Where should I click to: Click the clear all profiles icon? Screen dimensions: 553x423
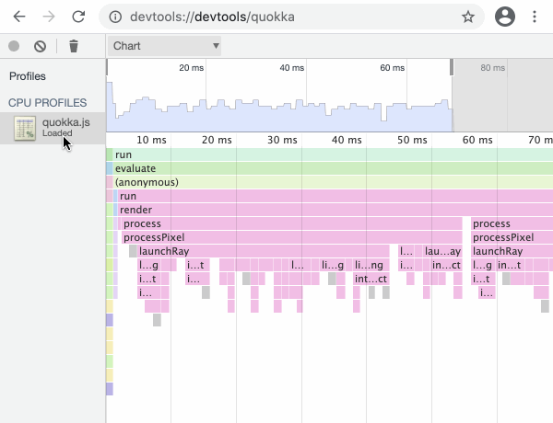pos(40,46)
